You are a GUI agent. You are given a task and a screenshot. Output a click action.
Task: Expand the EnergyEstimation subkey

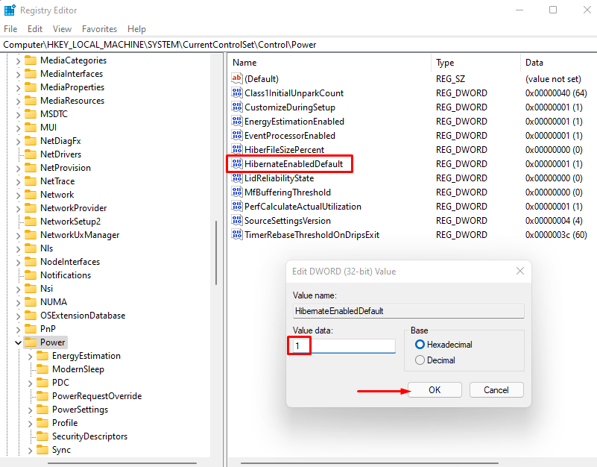pyautogui.click(x=30, y=356)
